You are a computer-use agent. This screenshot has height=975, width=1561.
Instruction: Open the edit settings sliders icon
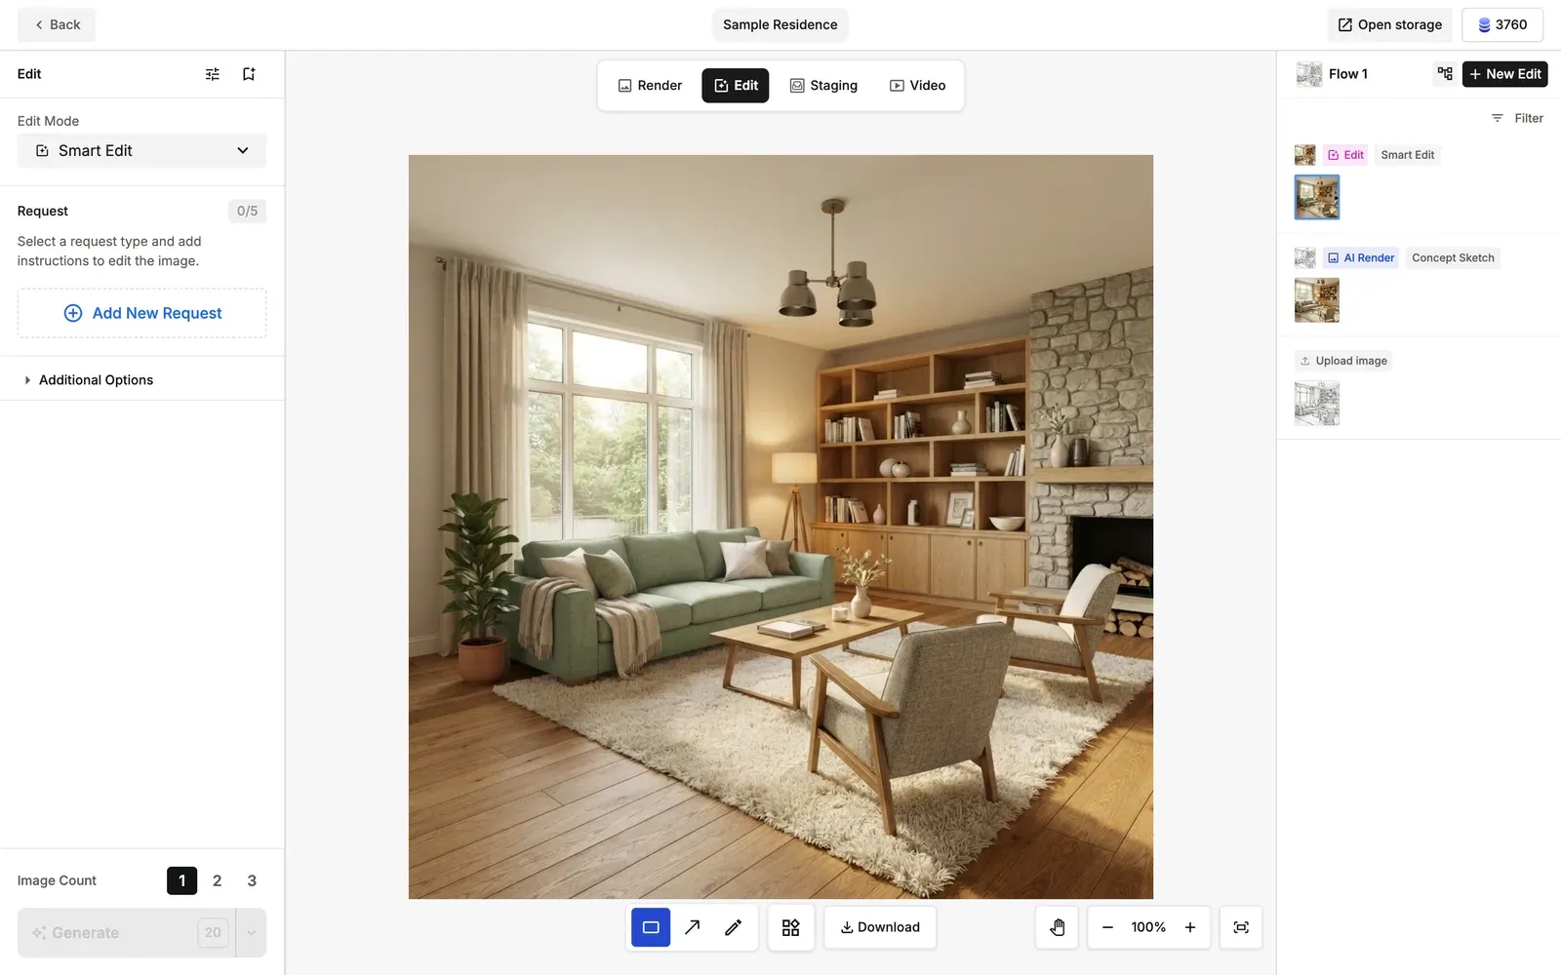213,74
